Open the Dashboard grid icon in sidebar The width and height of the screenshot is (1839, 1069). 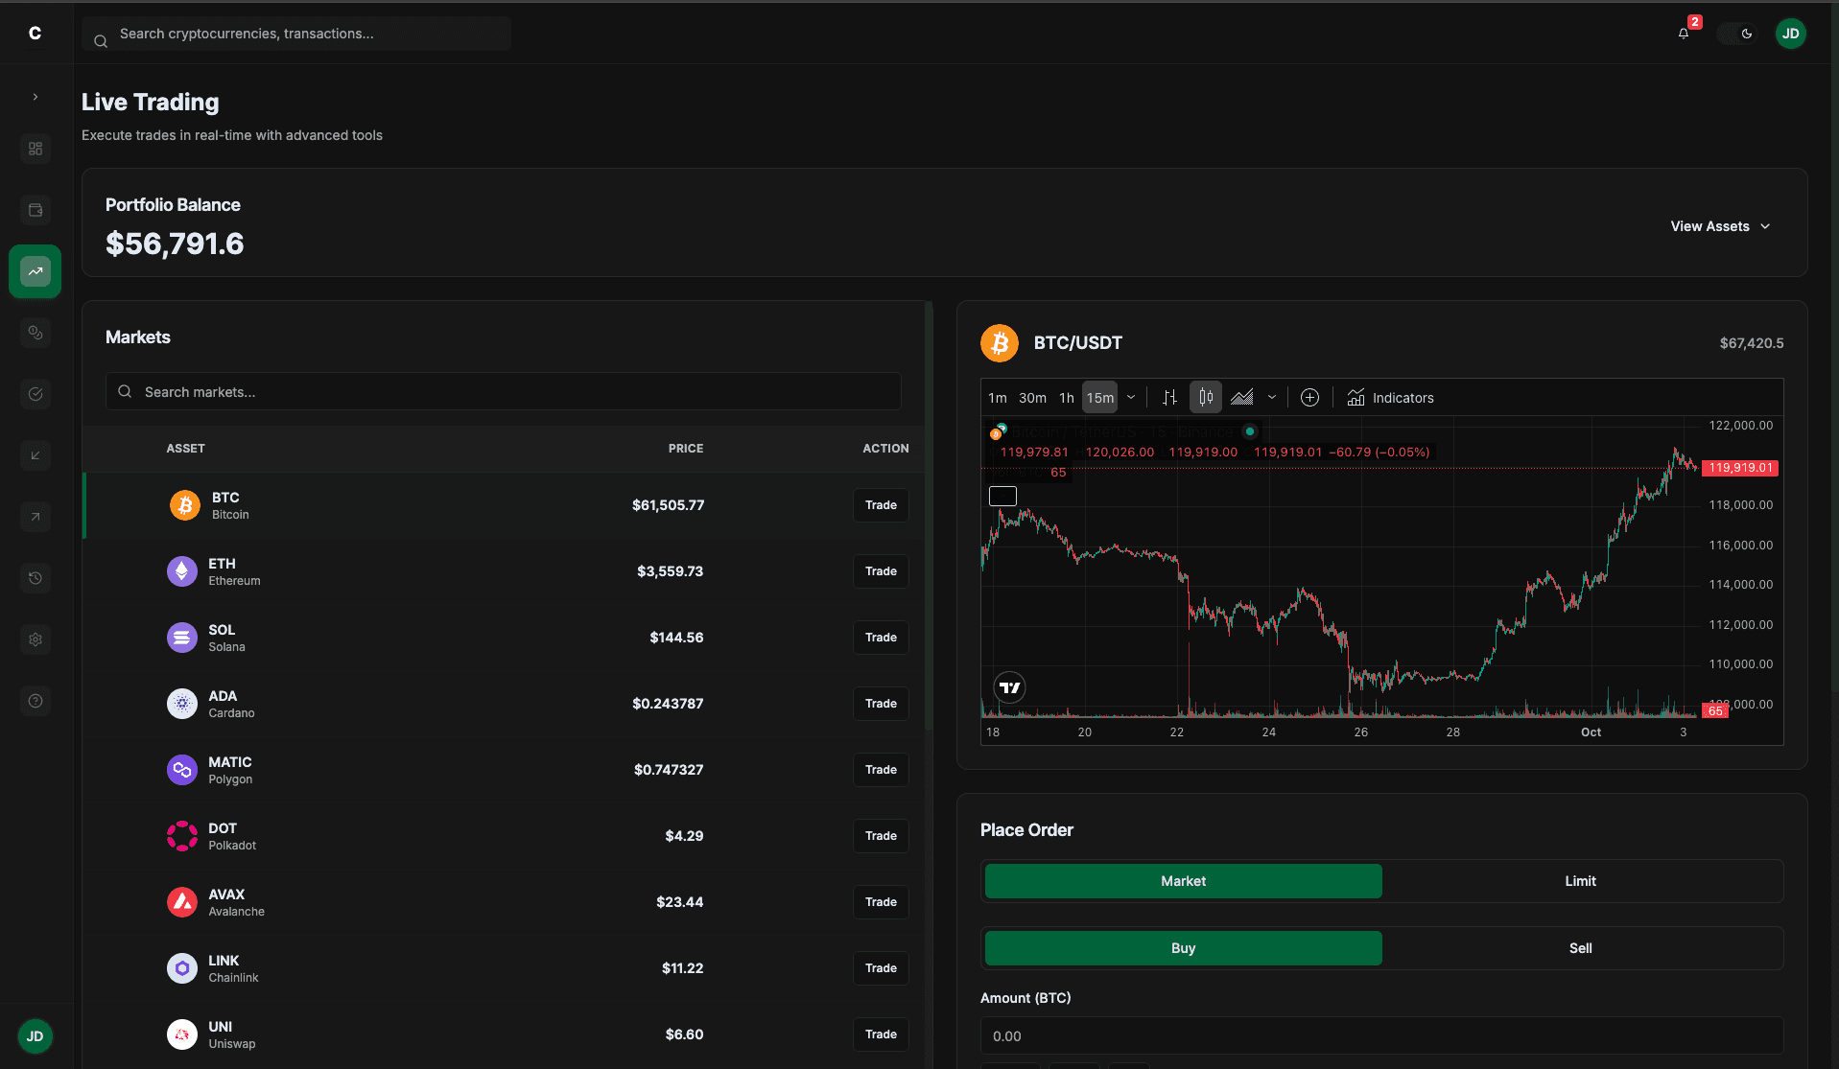point(35,149)
